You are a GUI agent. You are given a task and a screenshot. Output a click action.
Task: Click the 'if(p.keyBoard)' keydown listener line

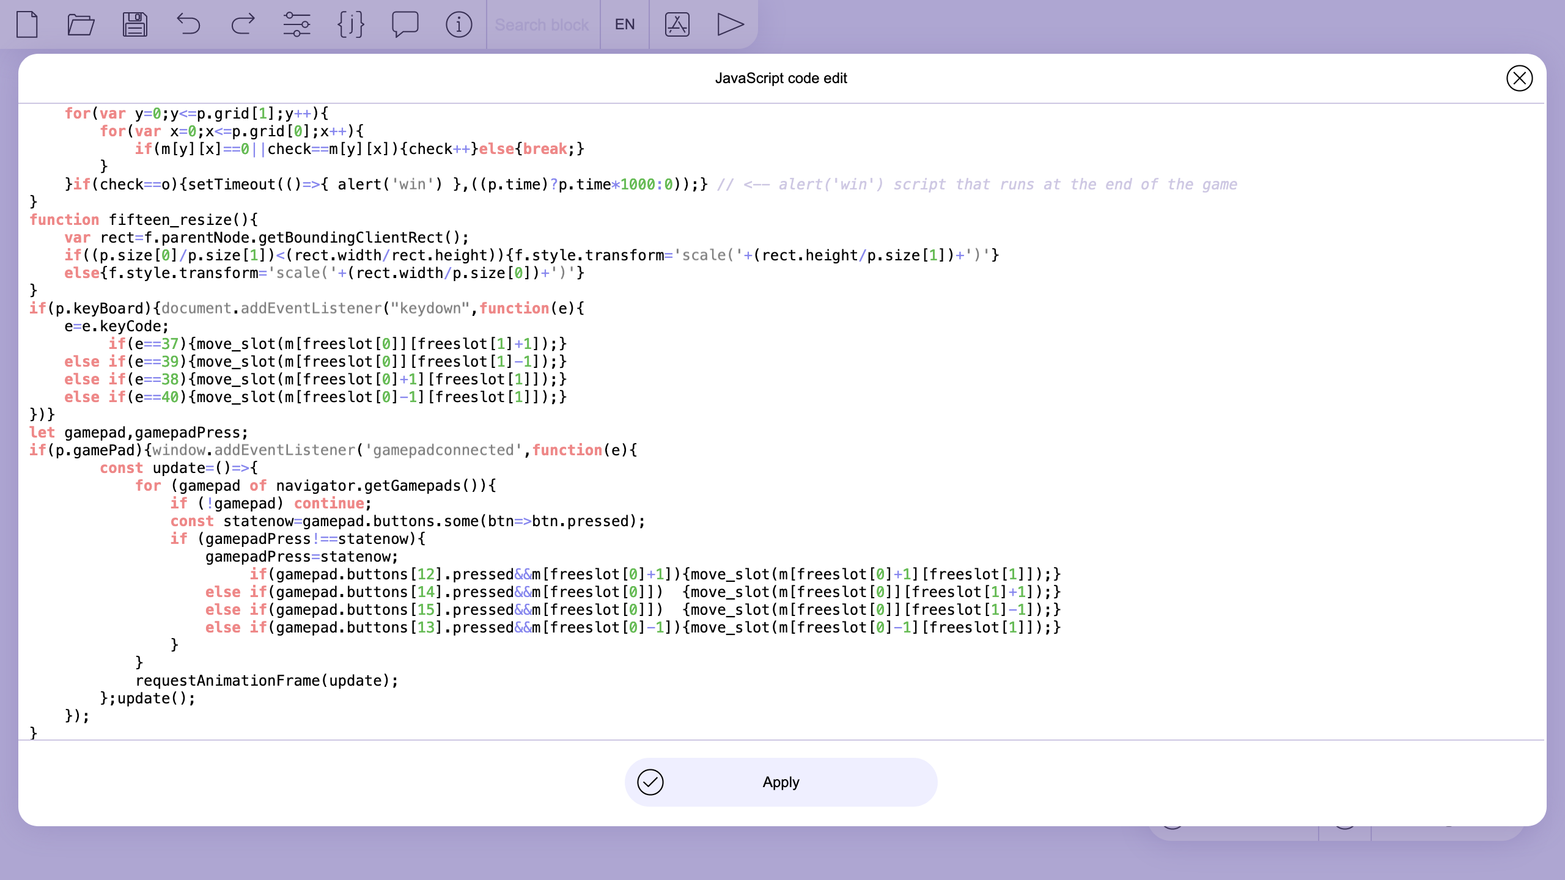pyautogui.click(x=307, y=309)
